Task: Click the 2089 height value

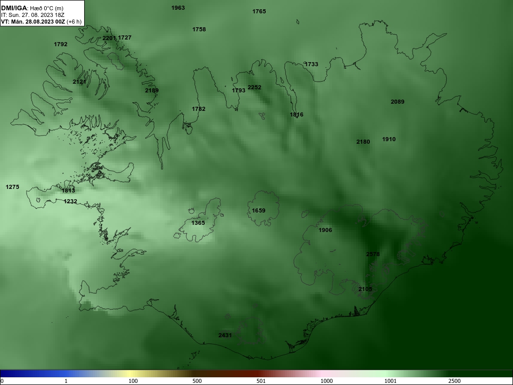Action: pos(398,102)
